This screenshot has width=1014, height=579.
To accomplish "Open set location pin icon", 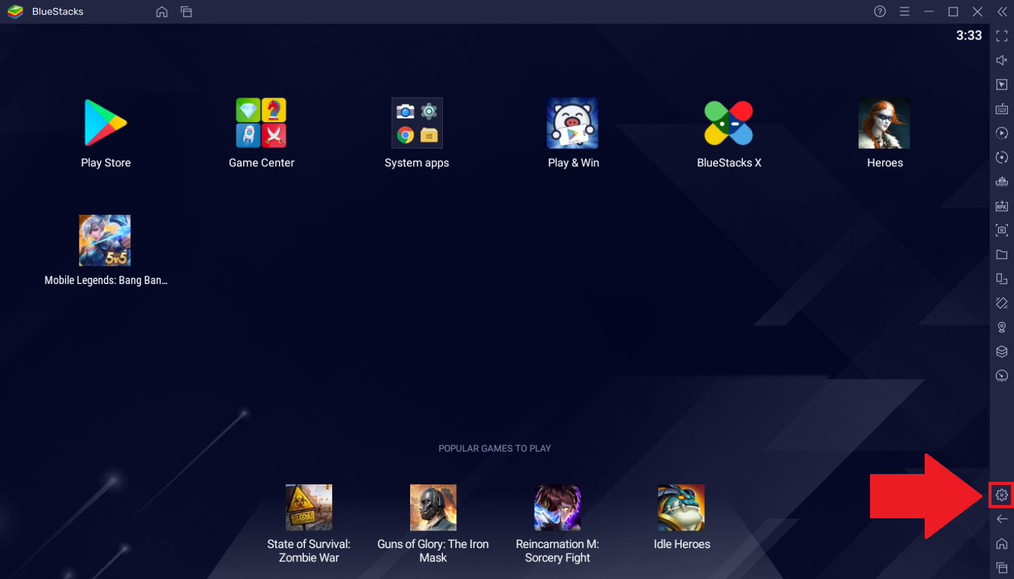I will point(1002,327).
